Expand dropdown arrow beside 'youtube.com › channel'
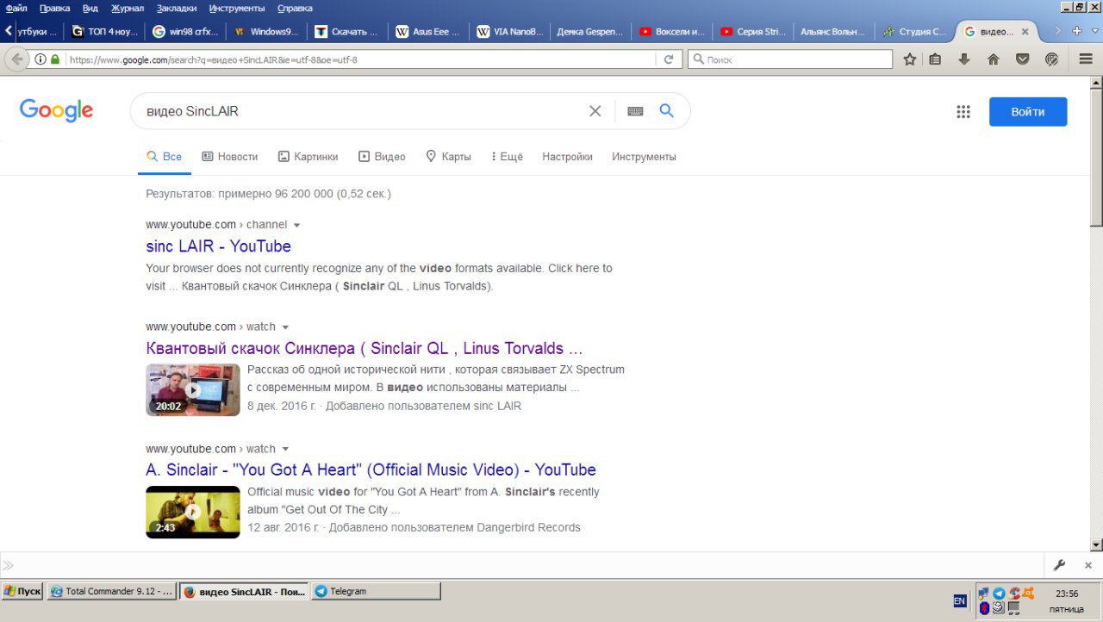 click(297, 225)
